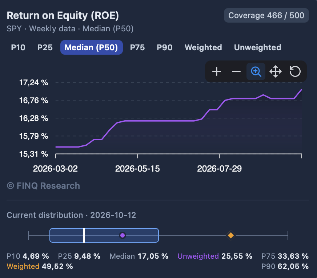The width and height of the screenshot is (317, 278).
Task: Select the Weighted series tab
Action: click(x=203, y=47)
